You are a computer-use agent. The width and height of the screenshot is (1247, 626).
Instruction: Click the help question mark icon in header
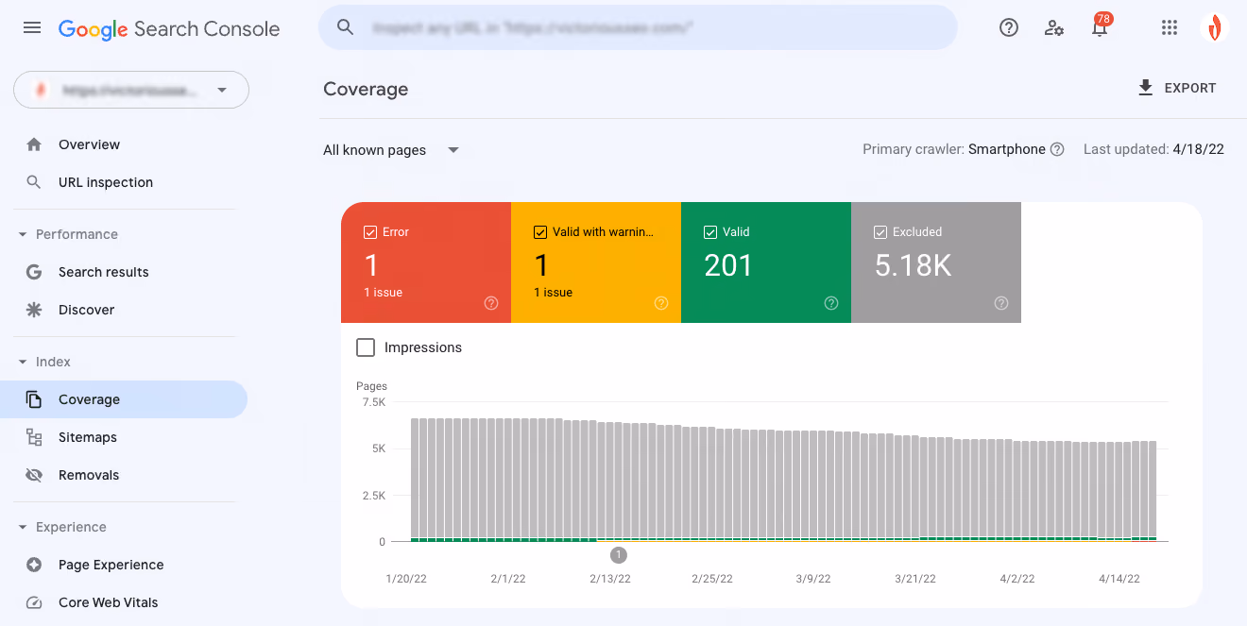1009,27
